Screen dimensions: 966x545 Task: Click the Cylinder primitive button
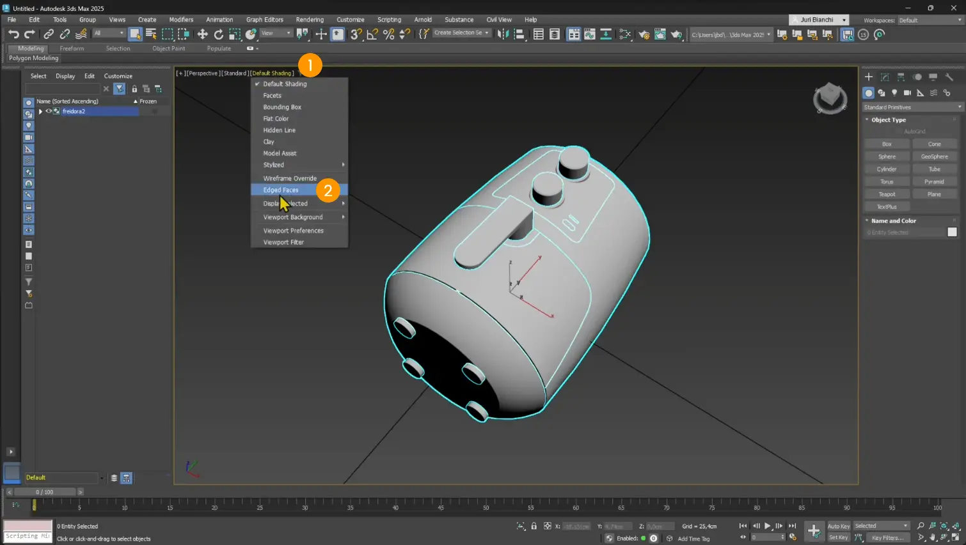887,169
